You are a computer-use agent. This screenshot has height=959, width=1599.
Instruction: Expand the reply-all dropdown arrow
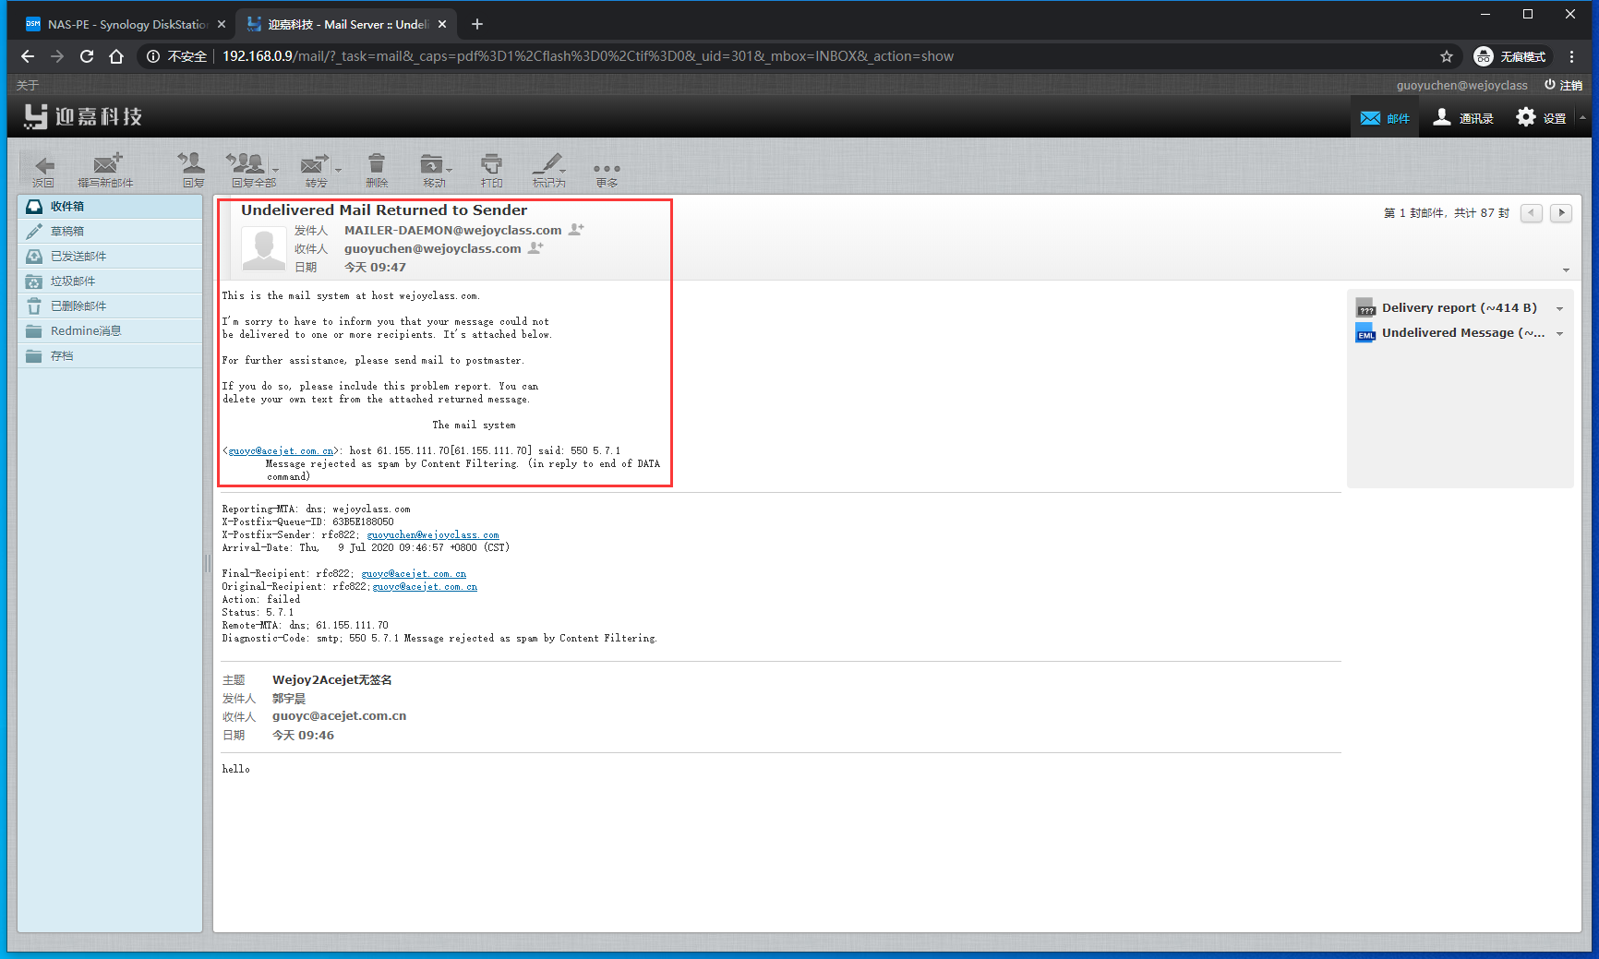pos(275,170)
